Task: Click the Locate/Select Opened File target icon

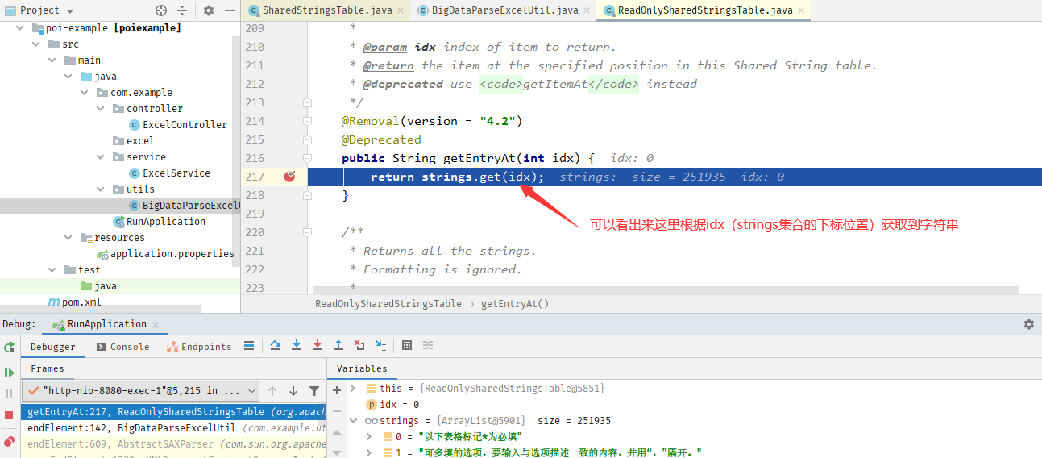Action: (x=161, y=10)
